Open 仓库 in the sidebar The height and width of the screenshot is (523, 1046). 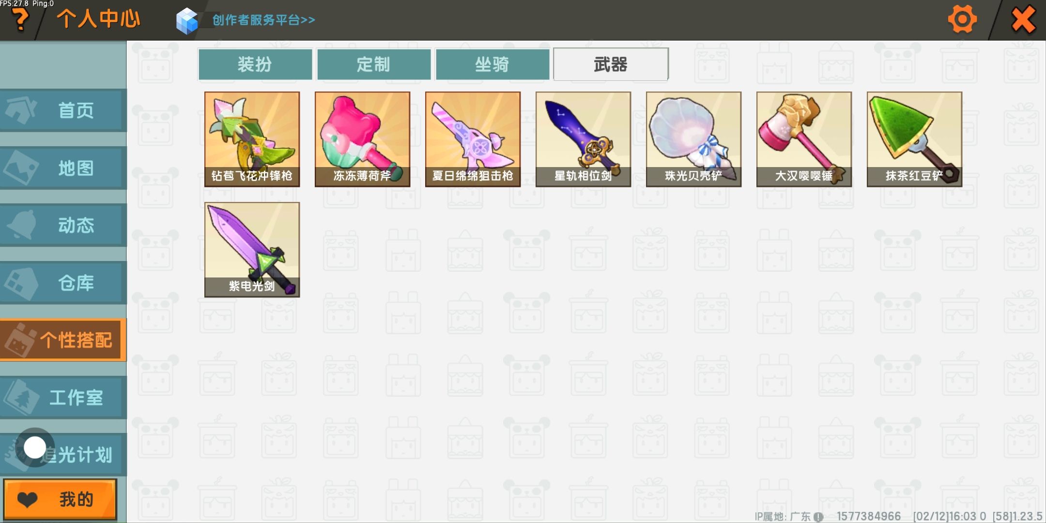pyautogui.click(x=63, y=282)
